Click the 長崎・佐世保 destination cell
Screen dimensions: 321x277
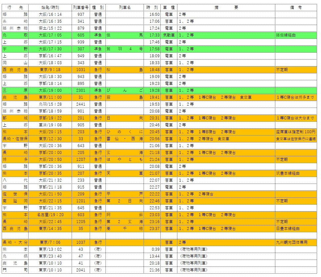pos(15,139)
